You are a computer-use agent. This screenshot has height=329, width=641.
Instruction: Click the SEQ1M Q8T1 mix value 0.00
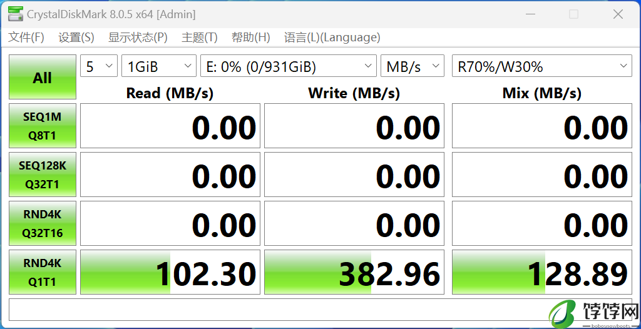click(542, 126)
